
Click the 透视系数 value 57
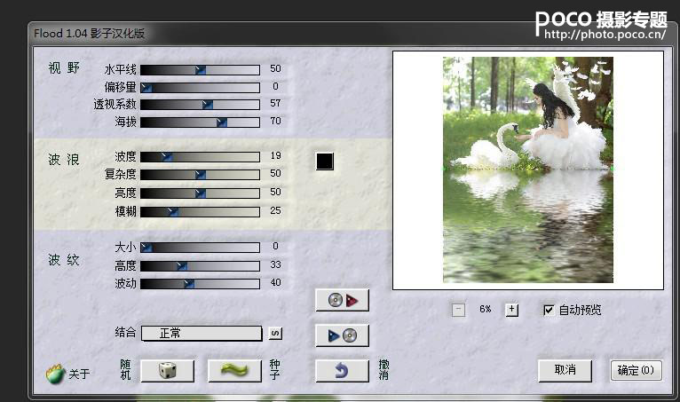275,103
